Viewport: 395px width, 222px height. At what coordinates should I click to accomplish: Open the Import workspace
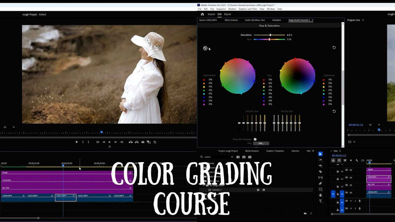click(x=211, y=14)
